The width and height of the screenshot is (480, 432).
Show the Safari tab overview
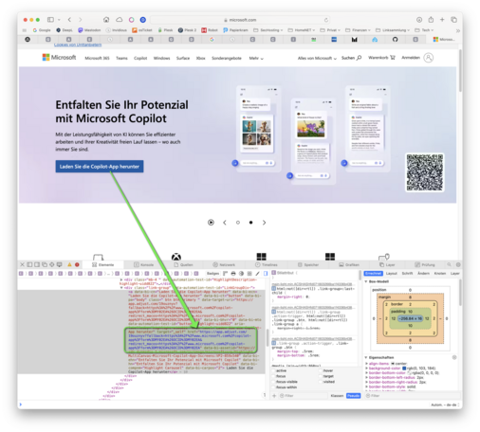coord(453,20)
